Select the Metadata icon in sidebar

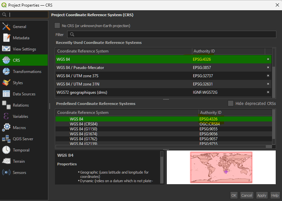tap(7, 38)
